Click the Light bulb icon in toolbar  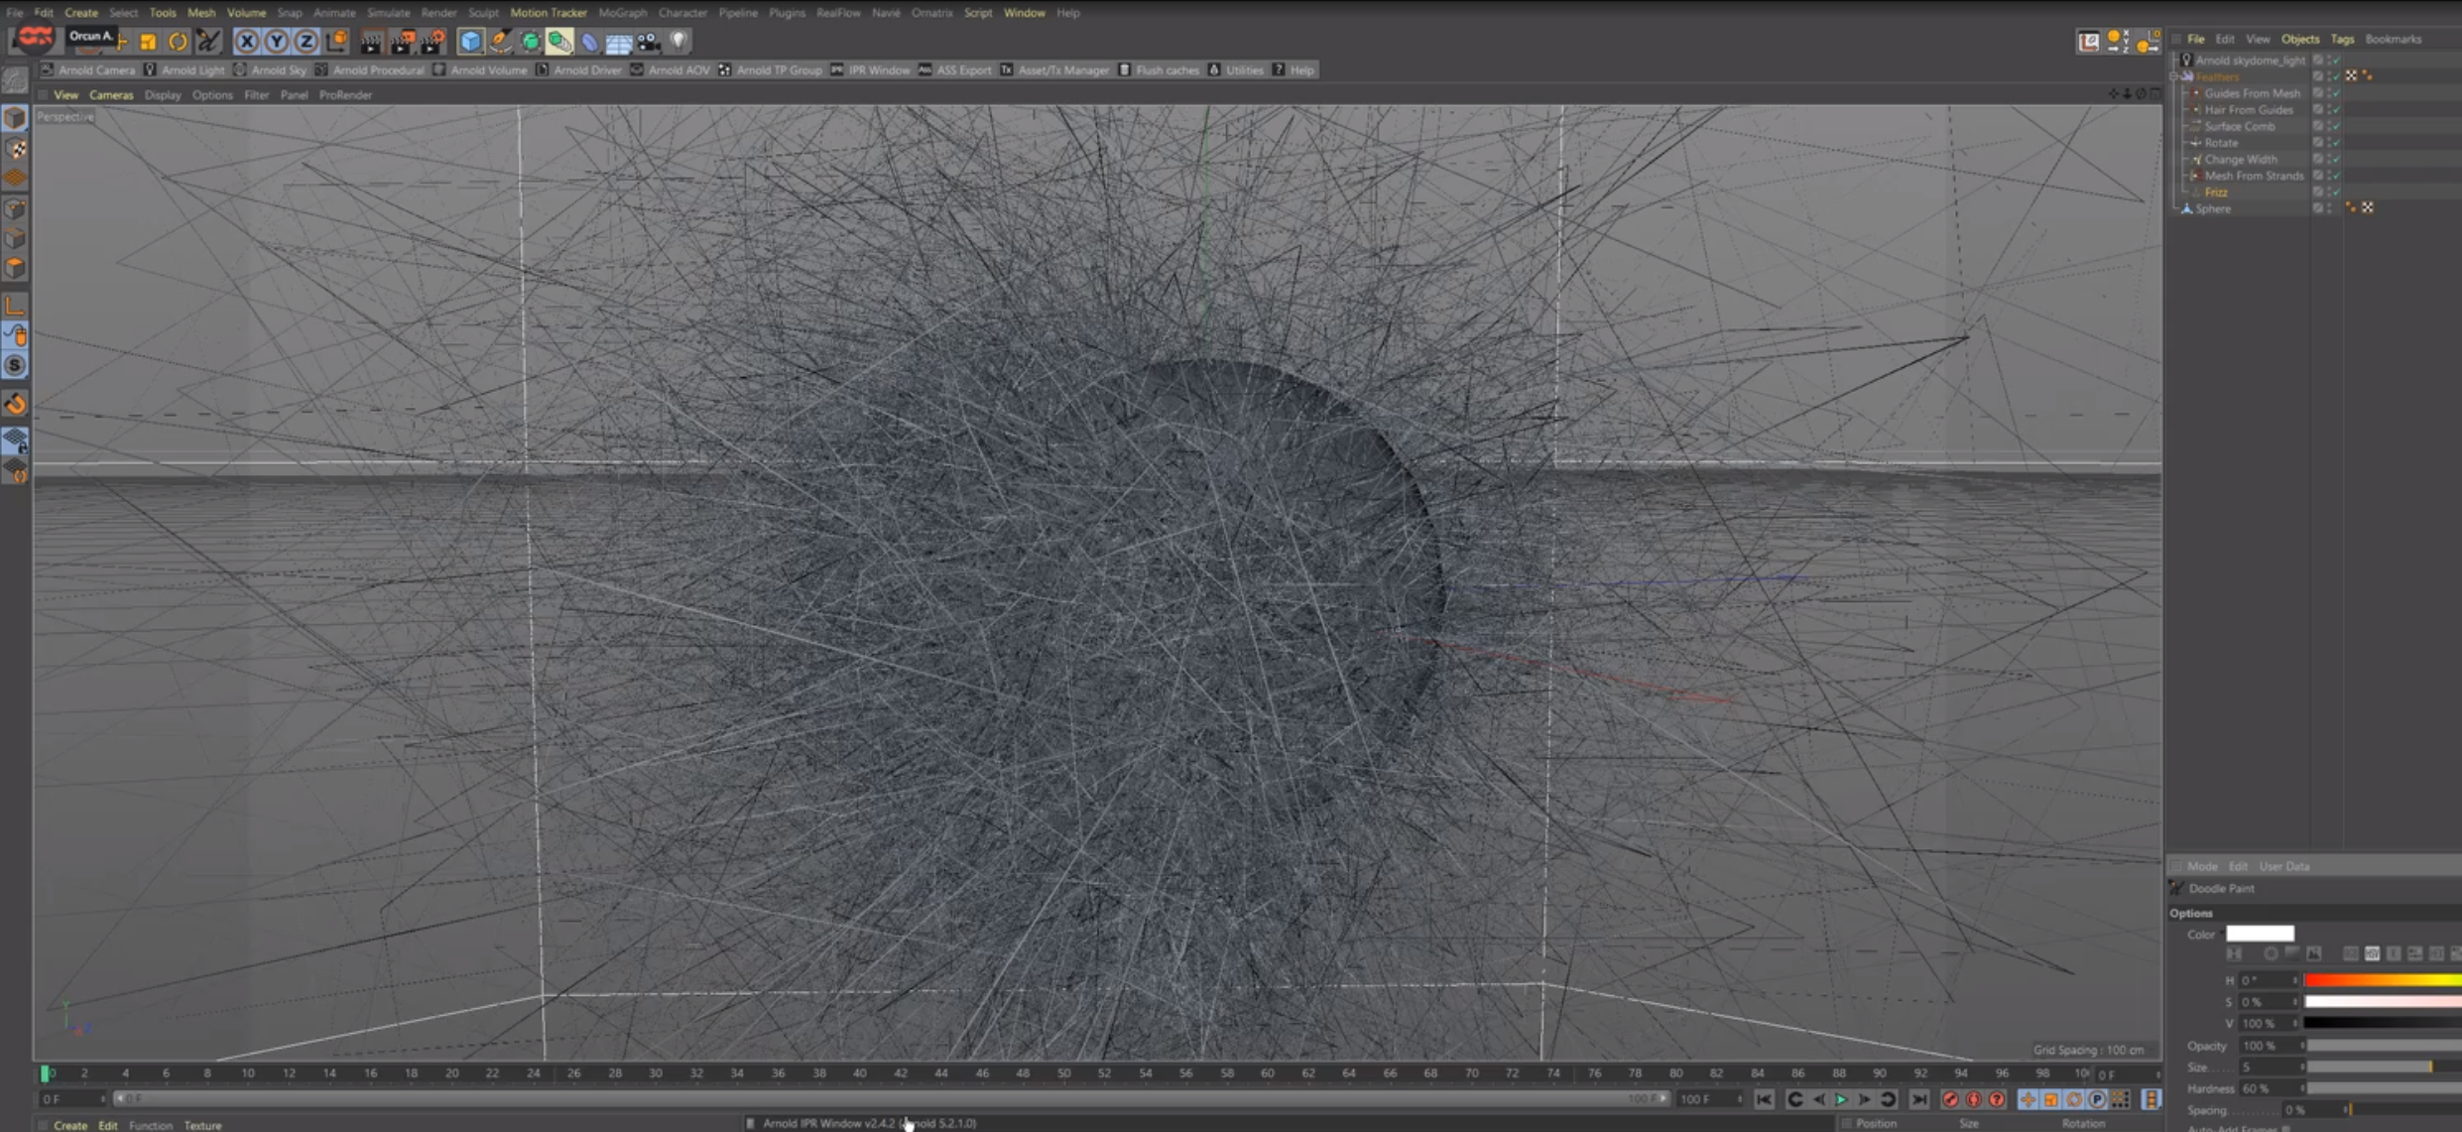pos(678,42)
